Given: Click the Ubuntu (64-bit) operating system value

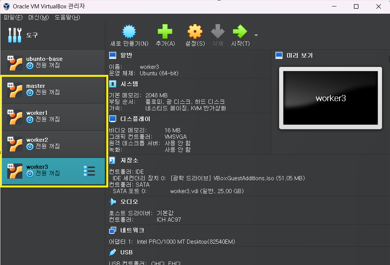Looking at the screenshot, I should point(159,73).
